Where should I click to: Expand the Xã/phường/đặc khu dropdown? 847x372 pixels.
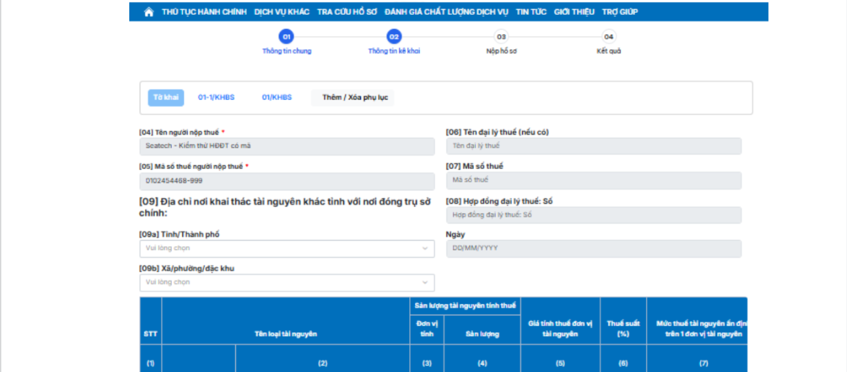coord(286,282)
